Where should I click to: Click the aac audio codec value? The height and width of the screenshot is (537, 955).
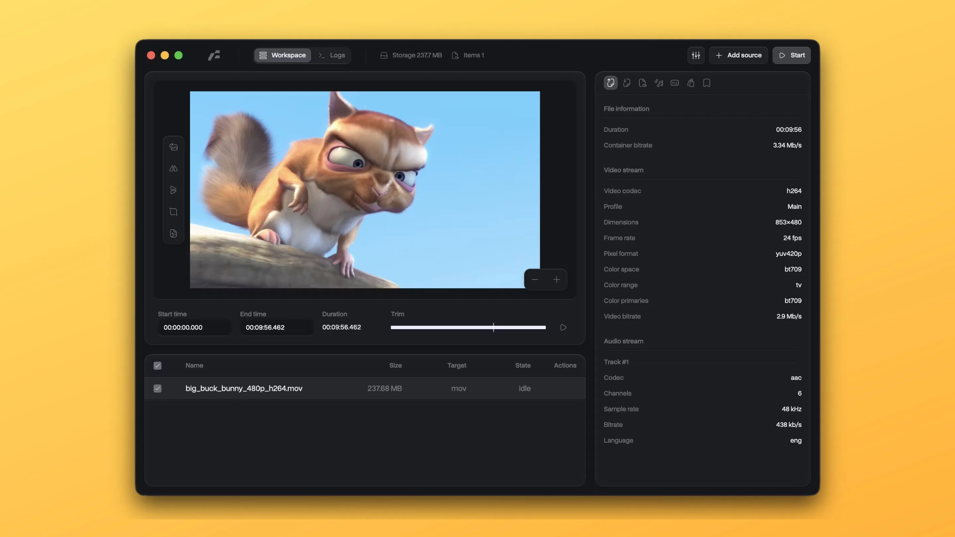click(x=796, y=378)
